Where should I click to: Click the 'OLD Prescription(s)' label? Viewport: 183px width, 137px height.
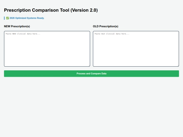pyautogui.click(x=105, y=26)
